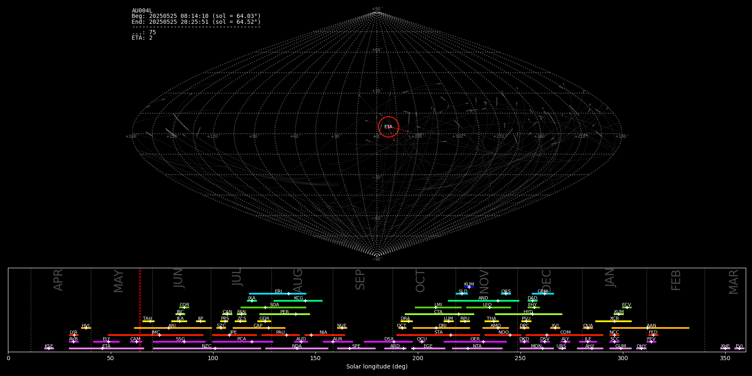Image resolution: width=752 pixels, height=376 pixels.
Task: Select the DEC month label
Action: click(x=546, y=281)
